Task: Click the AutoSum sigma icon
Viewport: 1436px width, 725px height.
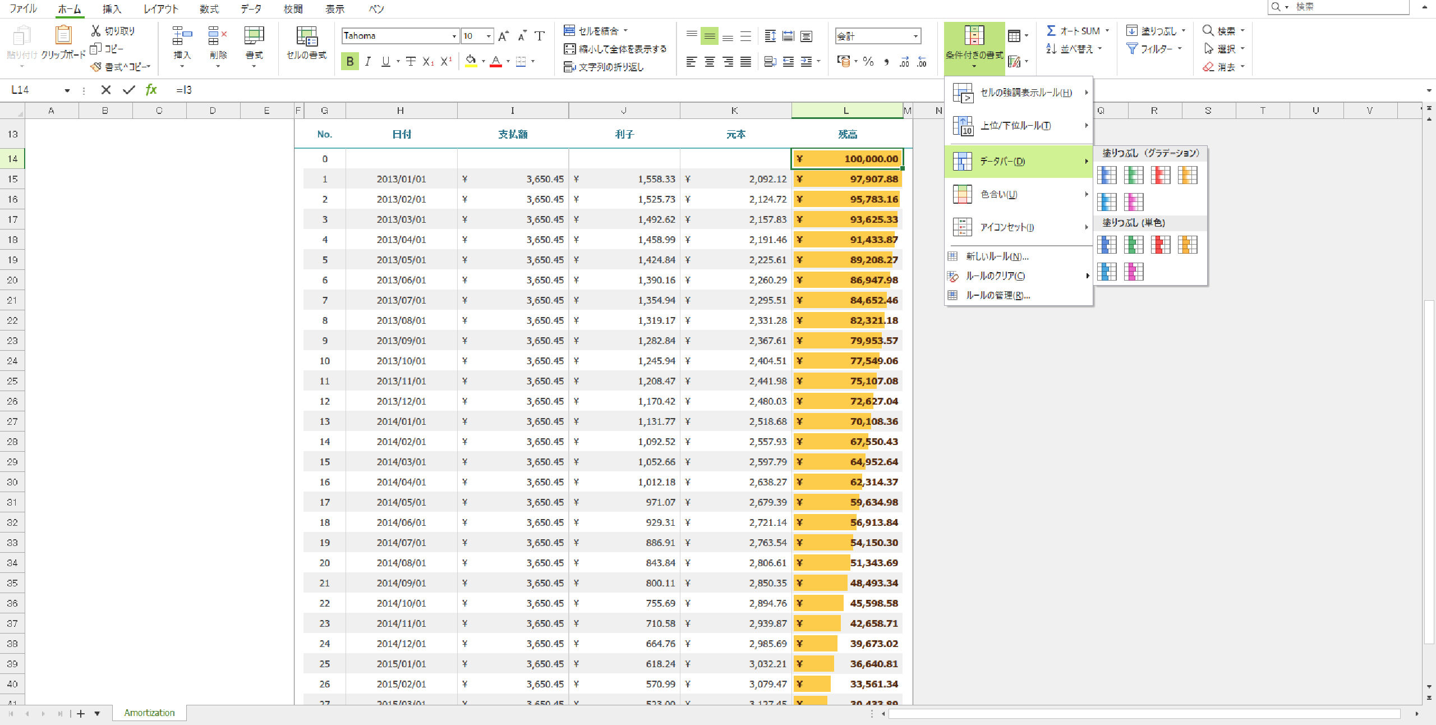Action: tap(1051, 31)
